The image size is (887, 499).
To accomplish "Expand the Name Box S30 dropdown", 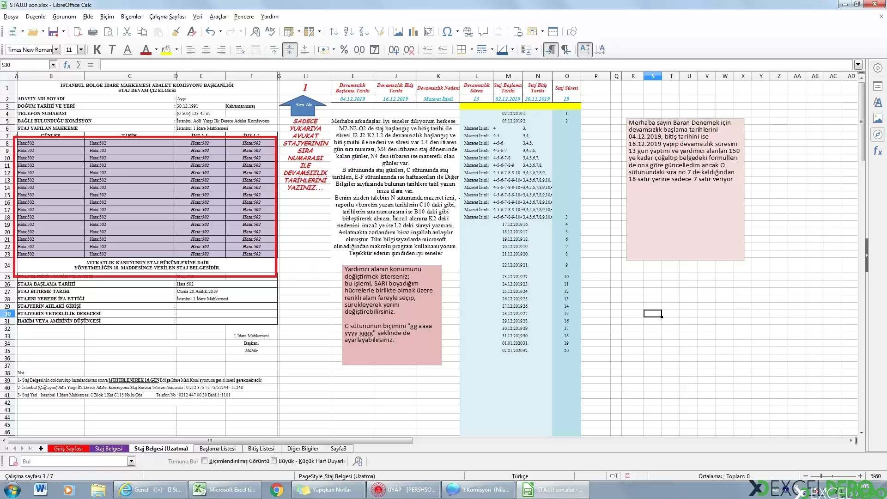I will pyautogui.click(x=54, y=65).
